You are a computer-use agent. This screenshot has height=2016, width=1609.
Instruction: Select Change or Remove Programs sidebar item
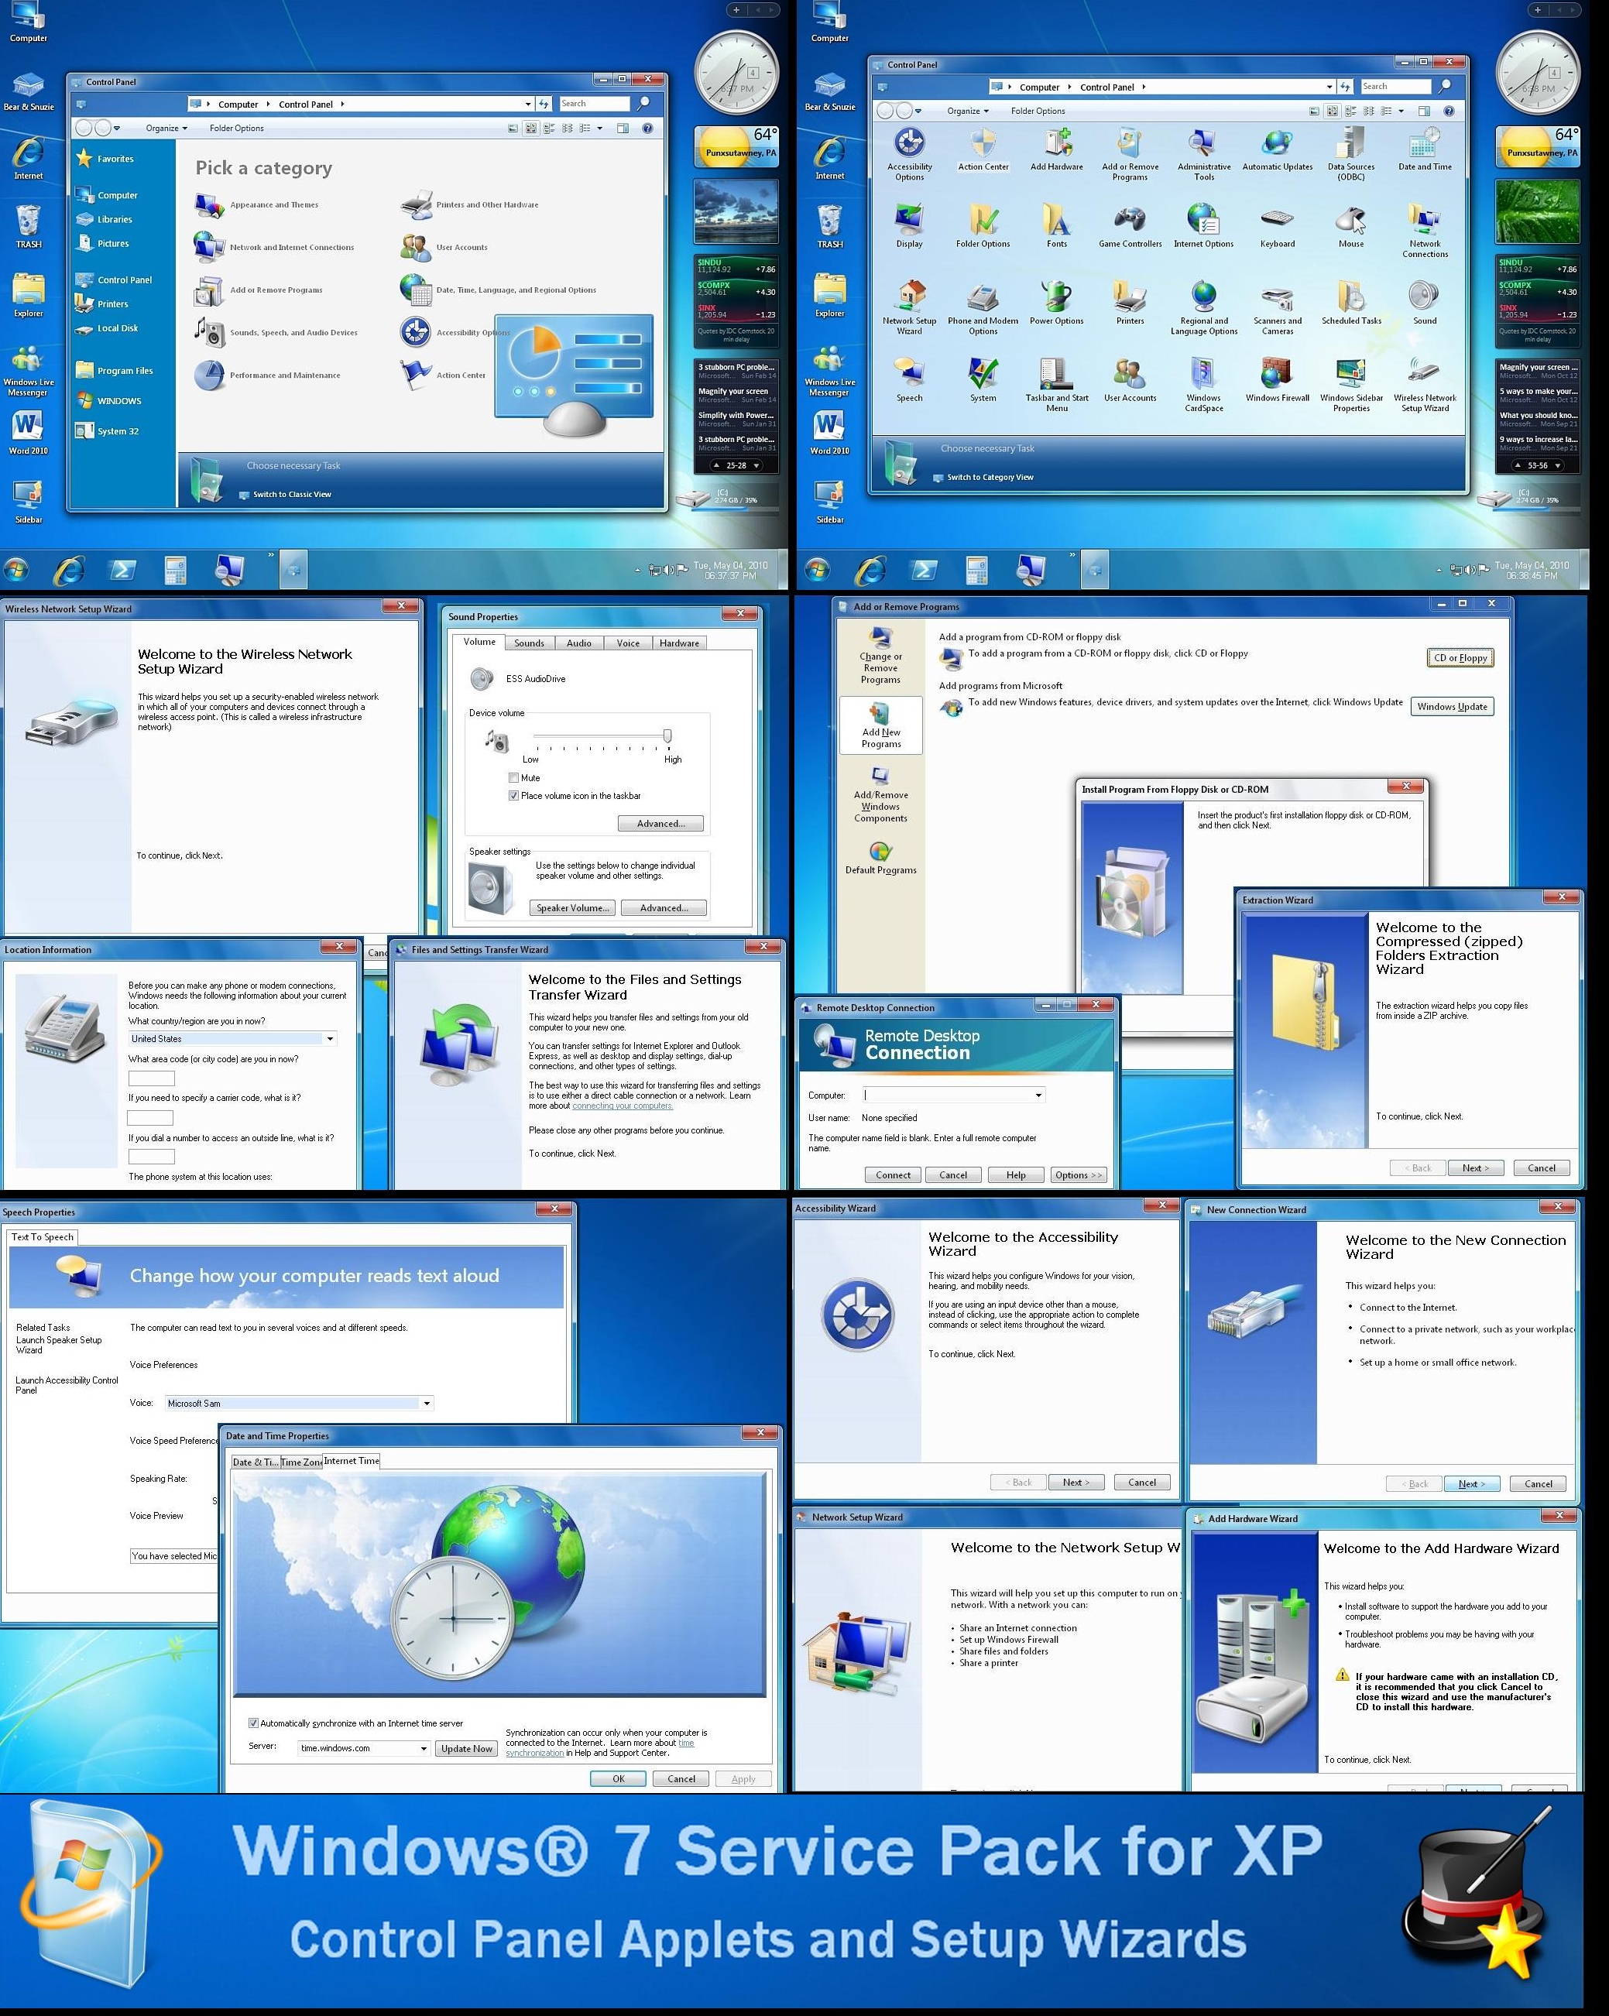pos(880,656)
